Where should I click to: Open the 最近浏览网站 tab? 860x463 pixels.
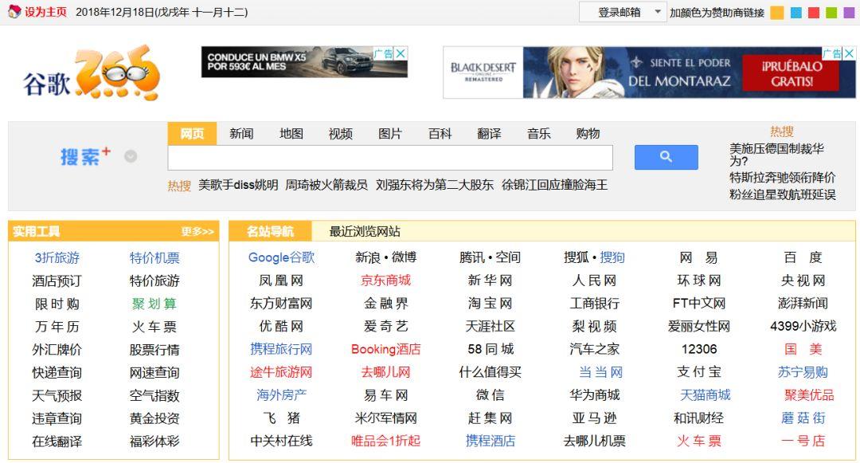click(365, 231)
